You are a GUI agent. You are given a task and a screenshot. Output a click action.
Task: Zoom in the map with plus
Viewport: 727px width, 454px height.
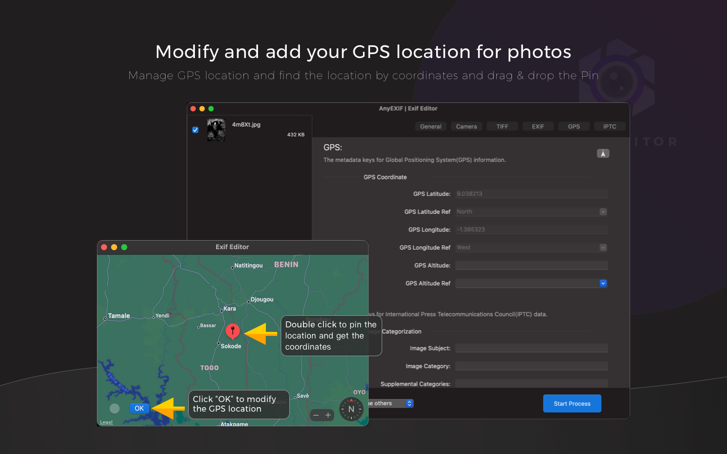coord(328,415)
